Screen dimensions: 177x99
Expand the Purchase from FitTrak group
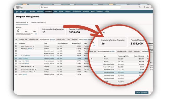pos(19,72)
